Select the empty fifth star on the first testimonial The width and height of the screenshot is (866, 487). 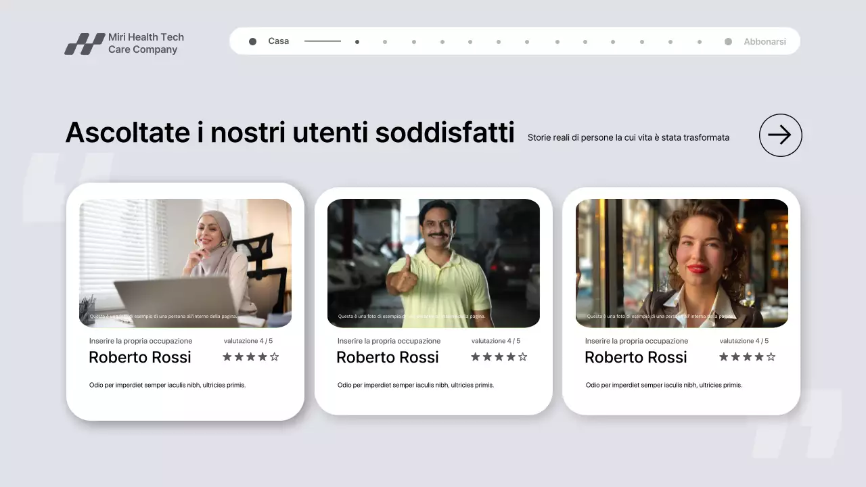point(275,356)
